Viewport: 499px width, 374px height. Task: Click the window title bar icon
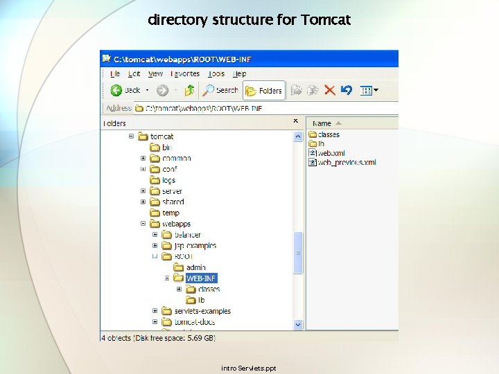(x=106, y=59)
